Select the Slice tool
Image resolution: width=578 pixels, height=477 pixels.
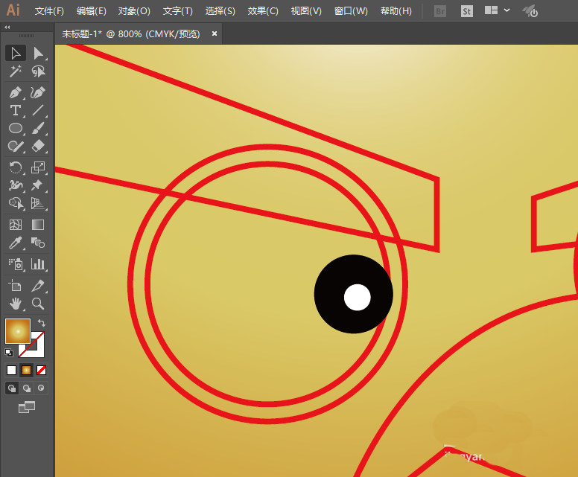point(38,286)
